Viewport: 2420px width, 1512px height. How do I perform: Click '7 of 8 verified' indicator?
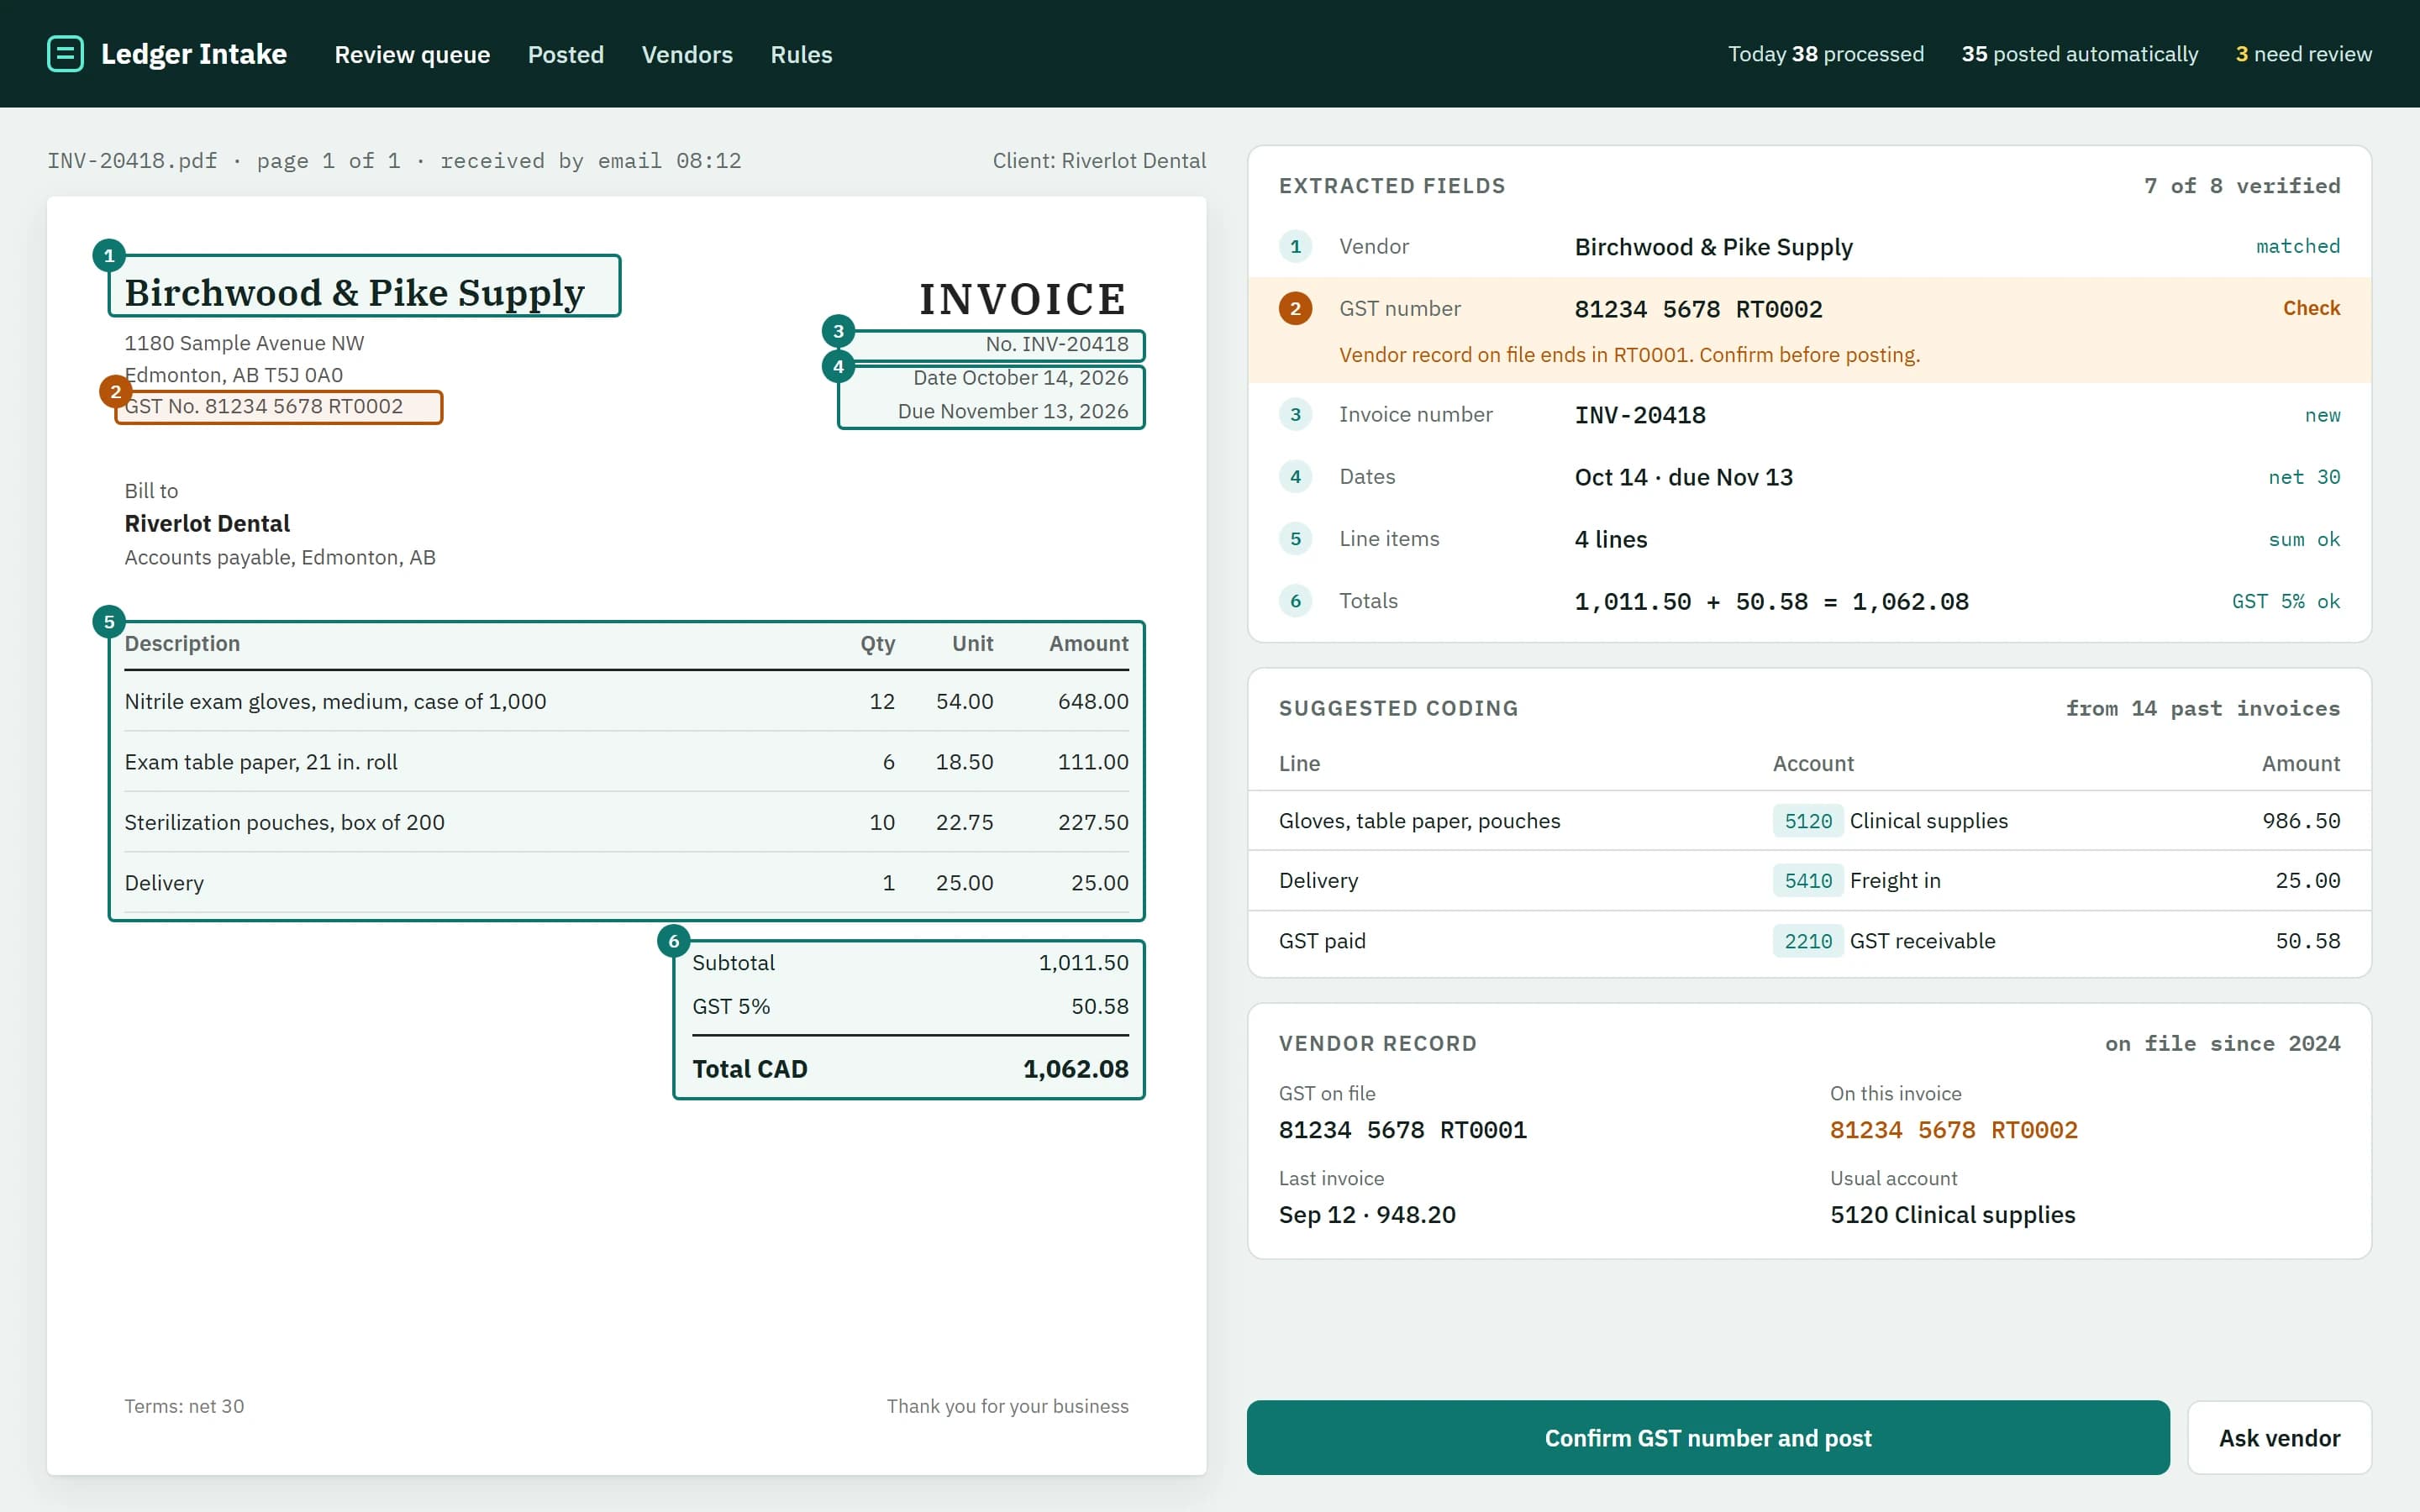[2242, 186]
